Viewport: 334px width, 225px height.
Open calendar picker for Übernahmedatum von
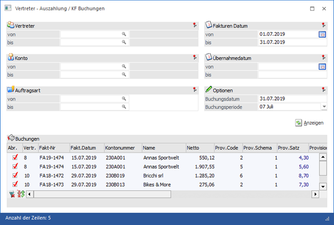pos(322,66)
